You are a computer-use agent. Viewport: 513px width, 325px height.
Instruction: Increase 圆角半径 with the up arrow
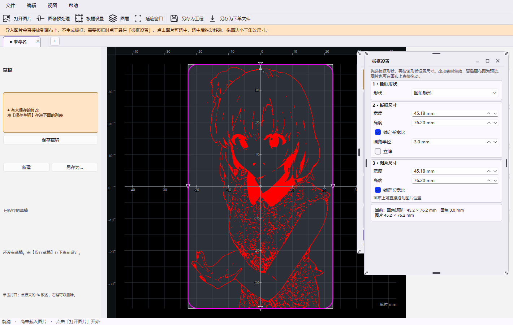[489, 142]
